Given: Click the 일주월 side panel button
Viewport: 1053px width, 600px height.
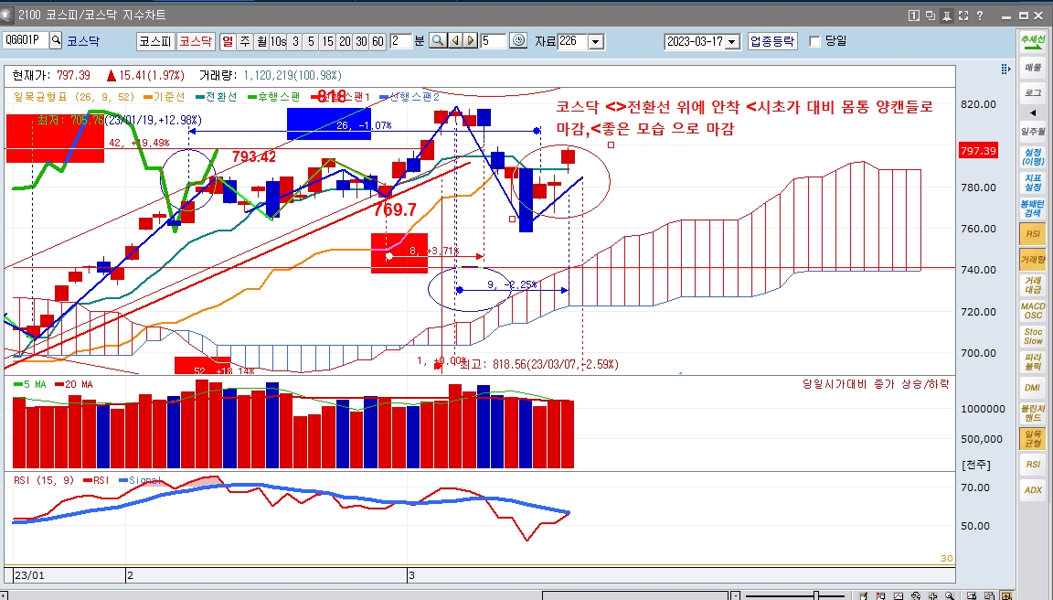Looking at the screenshot, I should coord(1033,132).
